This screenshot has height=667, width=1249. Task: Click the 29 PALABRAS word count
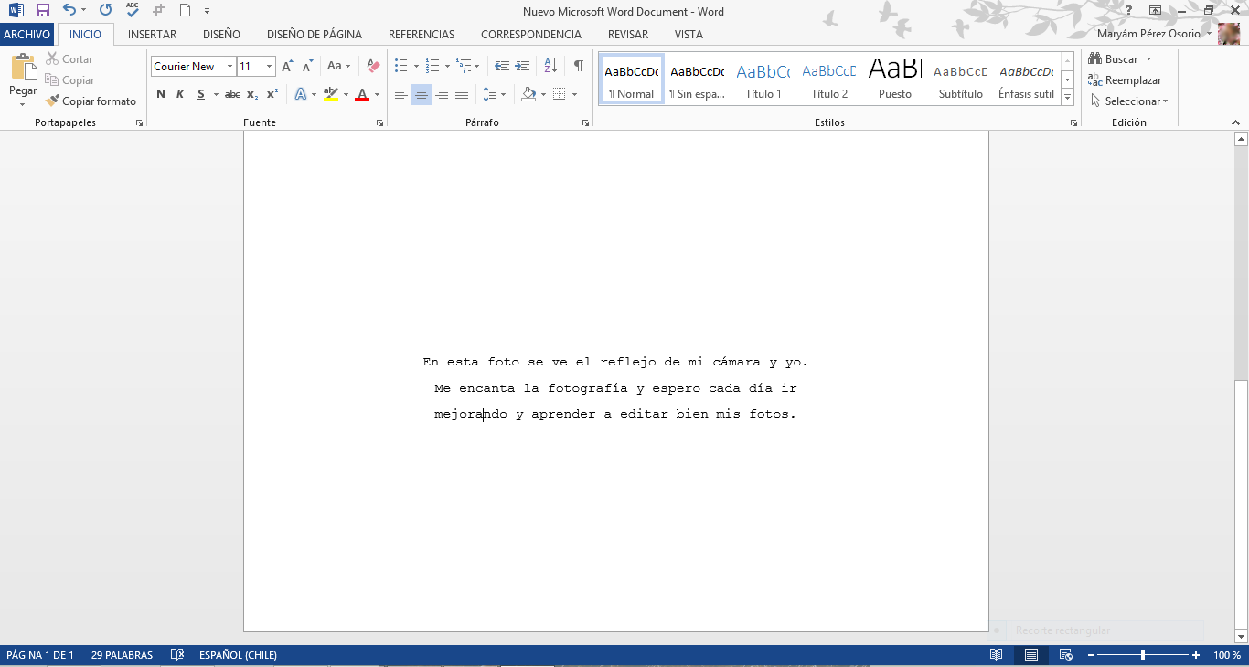[x=123, y=655]
